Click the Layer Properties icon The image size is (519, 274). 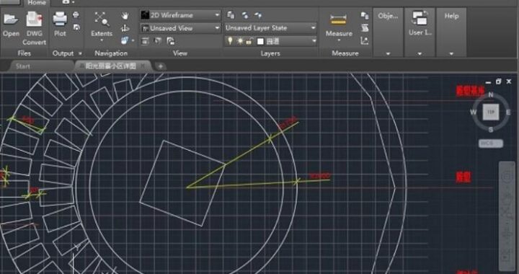point(231,15)
